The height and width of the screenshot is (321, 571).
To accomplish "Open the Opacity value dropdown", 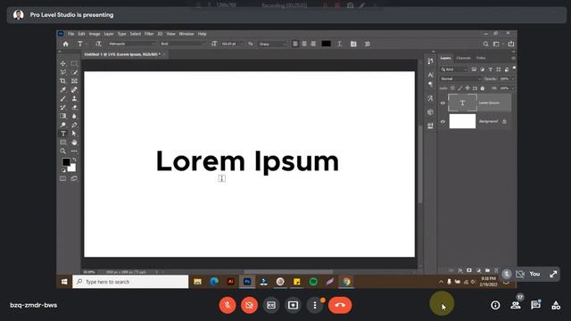I will [513, 78].
